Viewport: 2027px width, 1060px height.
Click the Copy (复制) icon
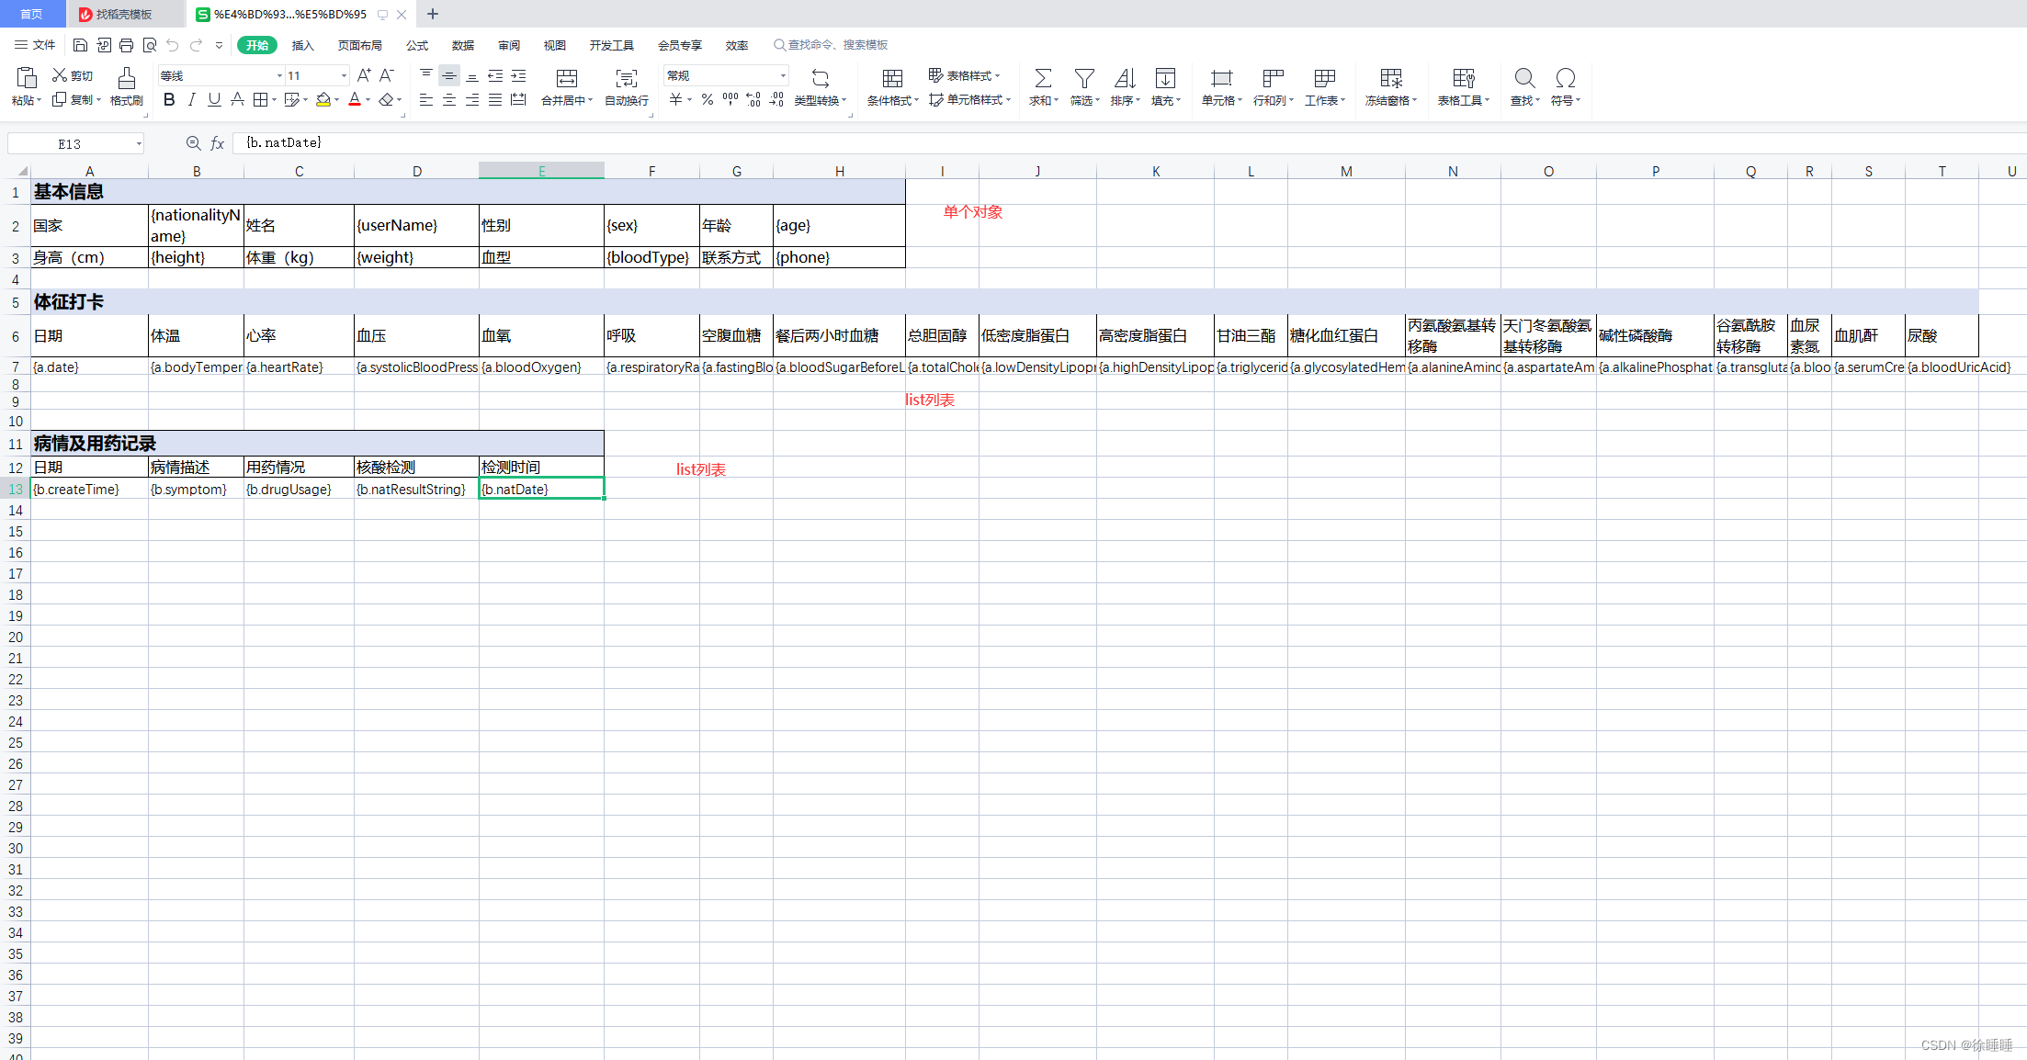(x=60, y=99)
